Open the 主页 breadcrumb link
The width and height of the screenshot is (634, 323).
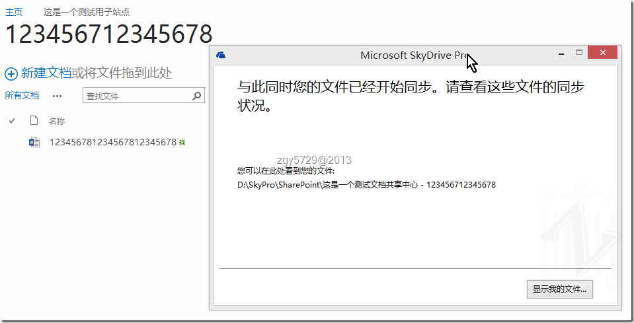13,12
